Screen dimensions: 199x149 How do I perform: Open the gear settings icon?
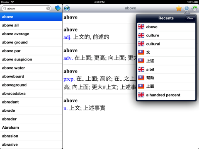click(x=194, y=8)
